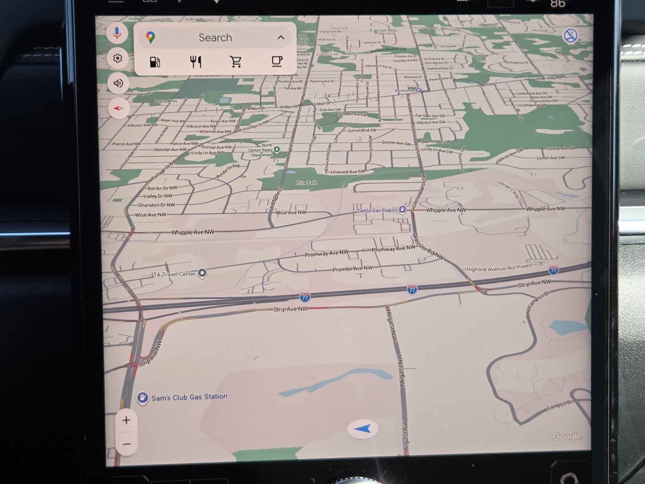The image size is (645, 484).
Task: Tap the crossed-out steering wheel icon
Action: point(570,36)
